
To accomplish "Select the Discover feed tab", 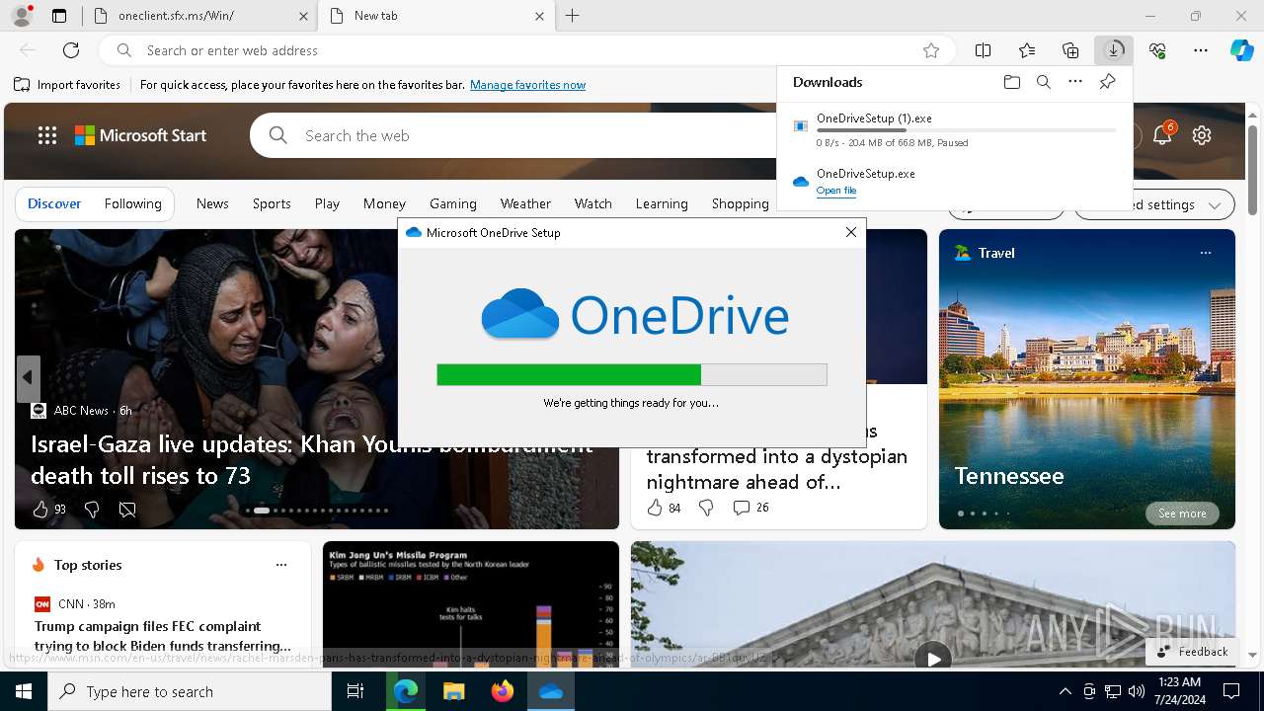I will point(54,203).
